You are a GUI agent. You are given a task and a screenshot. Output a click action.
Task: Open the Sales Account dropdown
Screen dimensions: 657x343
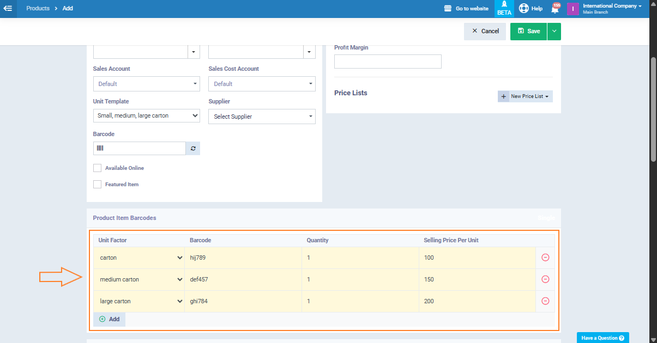(147, 84)
